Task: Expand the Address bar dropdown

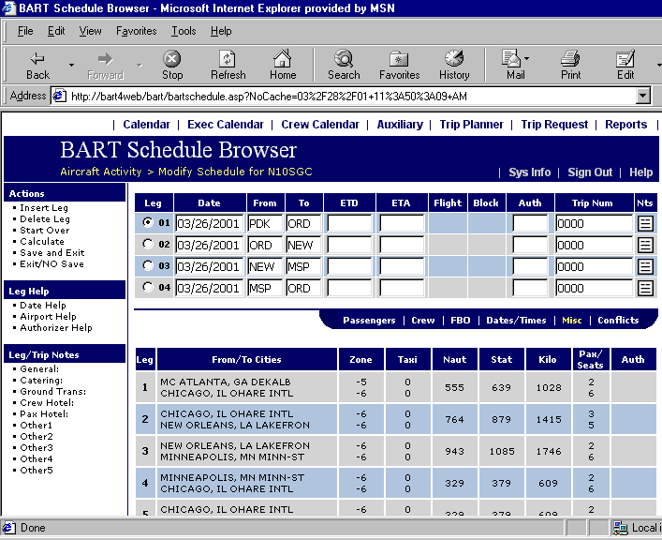Action: pos(642,96)
